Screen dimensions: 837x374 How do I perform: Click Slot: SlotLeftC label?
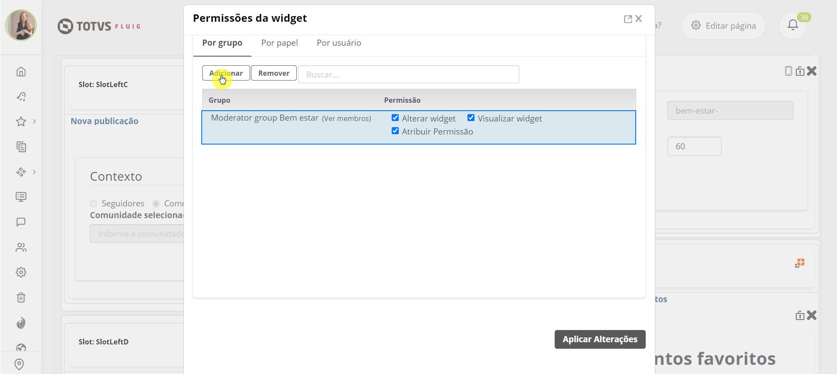pos(103,84)
